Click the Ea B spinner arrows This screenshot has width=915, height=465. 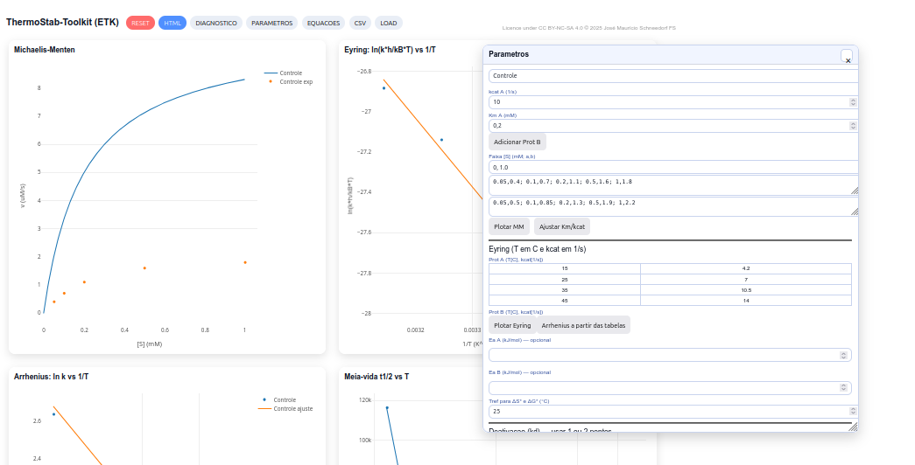[844, 387]
